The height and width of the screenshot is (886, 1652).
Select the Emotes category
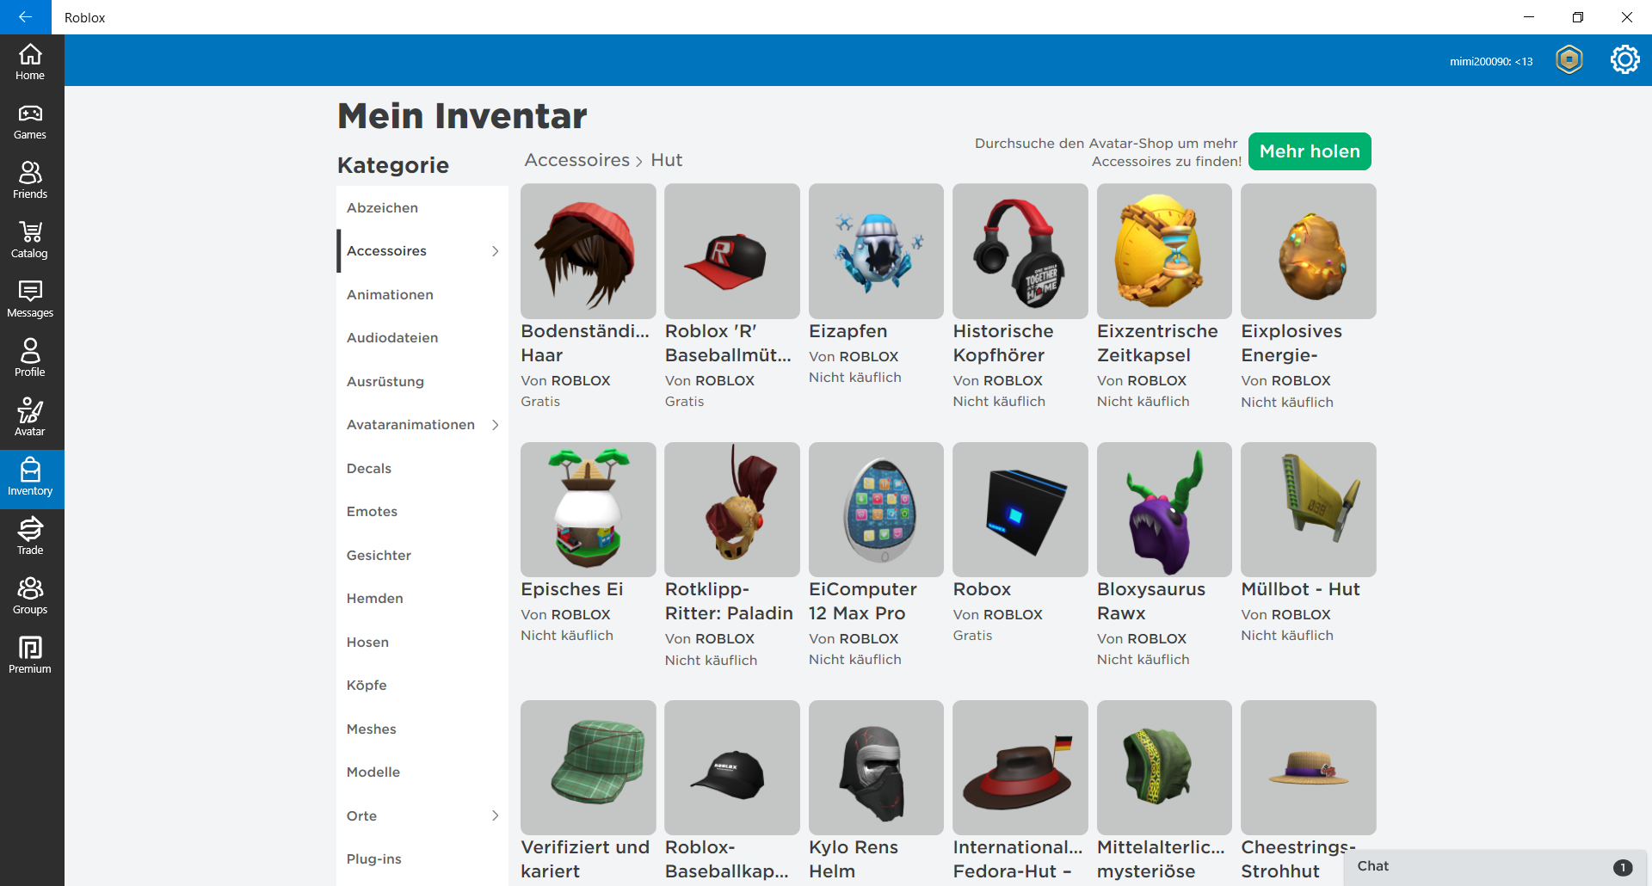pos(372,512)
